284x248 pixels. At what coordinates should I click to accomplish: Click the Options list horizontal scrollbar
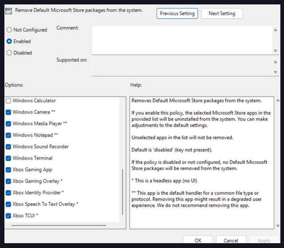[x=59, y=225]
